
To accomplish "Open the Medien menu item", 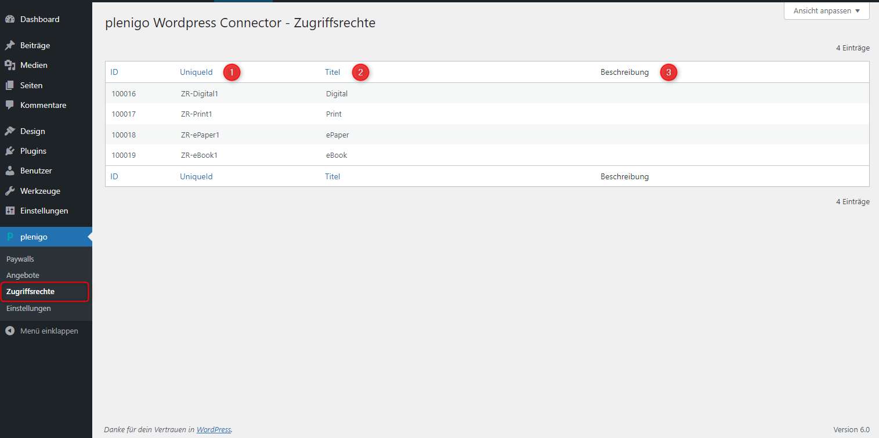I will tap(46, 65).
